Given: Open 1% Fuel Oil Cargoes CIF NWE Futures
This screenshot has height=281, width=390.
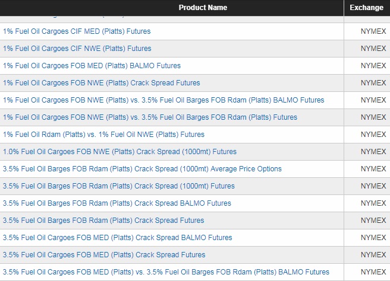Looking at the screenshot, I should 77,49.
